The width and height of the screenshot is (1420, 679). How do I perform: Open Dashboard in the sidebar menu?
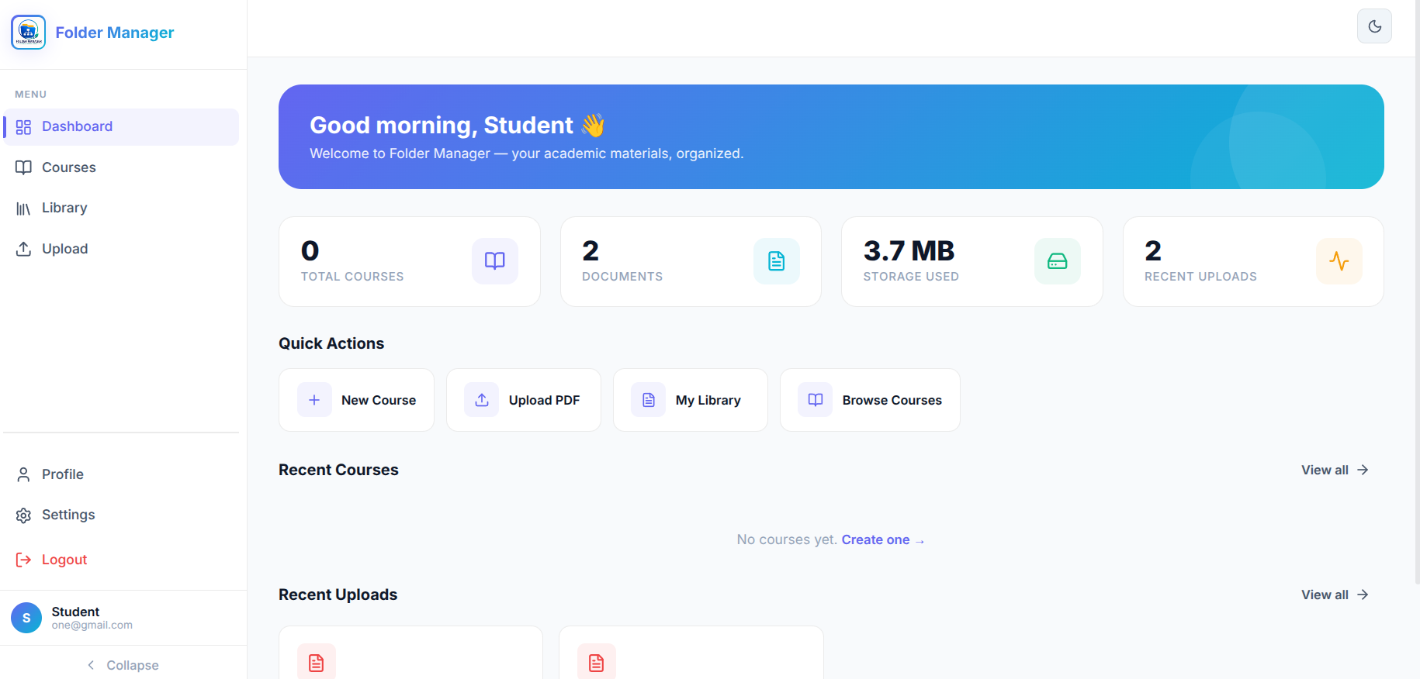121,126
